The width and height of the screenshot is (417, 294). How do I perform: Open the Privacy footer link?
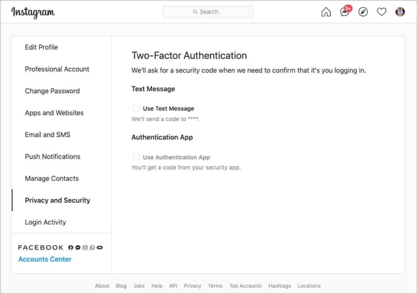coord(192,286)
